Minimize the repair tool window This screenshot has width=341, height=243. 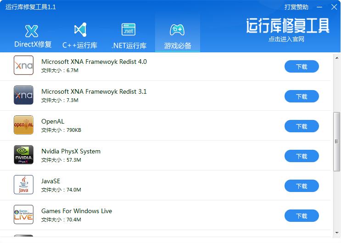319,7
